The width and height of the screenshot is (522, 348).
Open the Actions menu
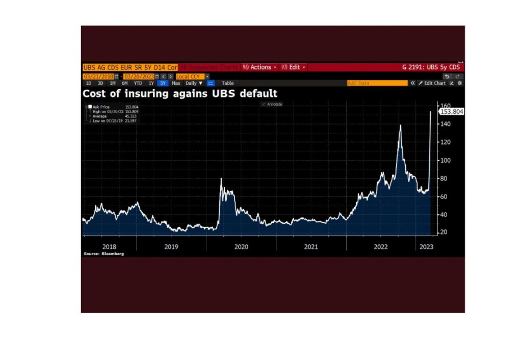259,67
